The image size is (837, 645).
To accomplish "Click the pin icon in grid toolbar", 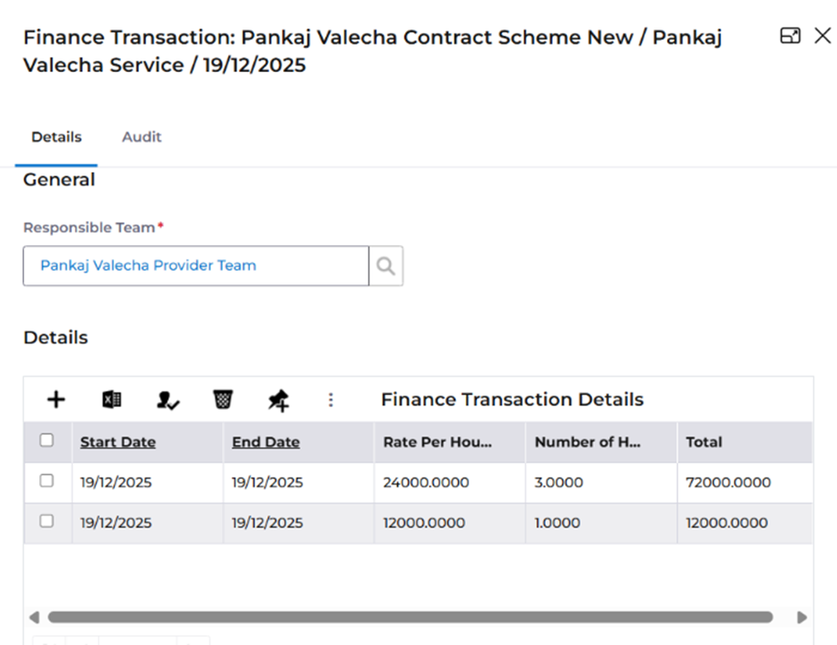I will 278,401.
